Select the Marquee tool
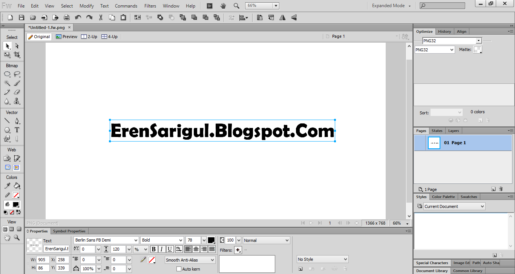 point(7,74)
